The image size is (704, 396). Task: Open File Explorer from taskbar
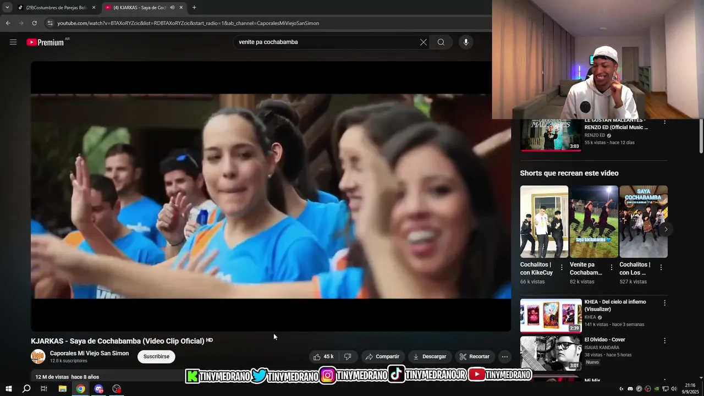click(63, 389)
